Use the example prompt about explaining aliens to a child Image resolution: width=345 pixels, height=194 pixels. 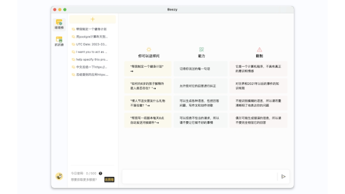[148, 86]
